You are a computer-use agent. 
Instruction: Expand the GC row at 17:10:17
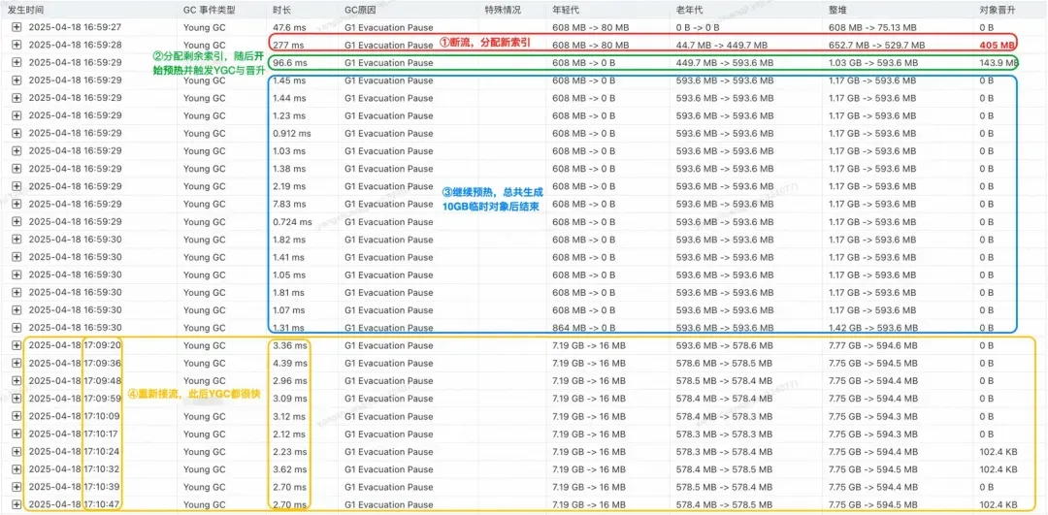[16, 435]
